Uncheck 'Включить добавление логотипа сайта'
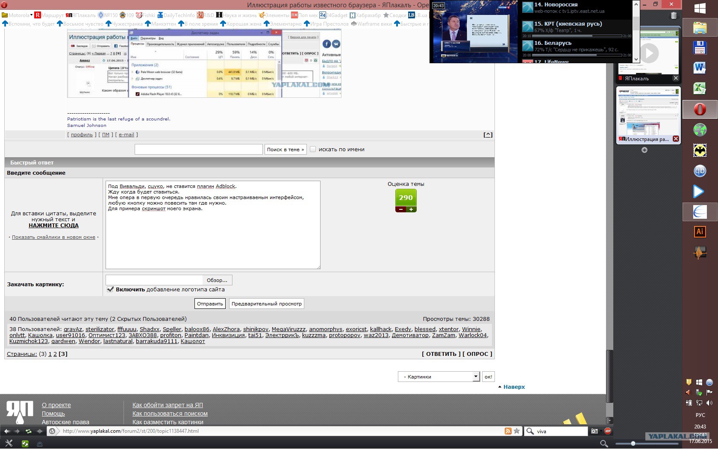The image size is (718, 449). (110, 289)
